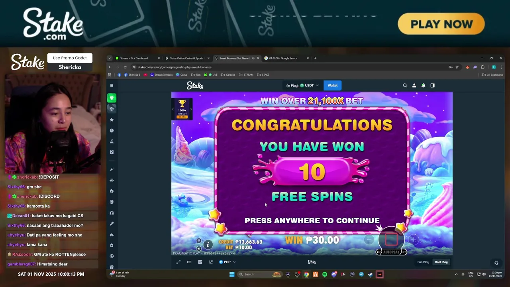This screenshot has height=287, width=510.
Task: Open Slots 777 icon in sidebar
Action: coord(112,180)
